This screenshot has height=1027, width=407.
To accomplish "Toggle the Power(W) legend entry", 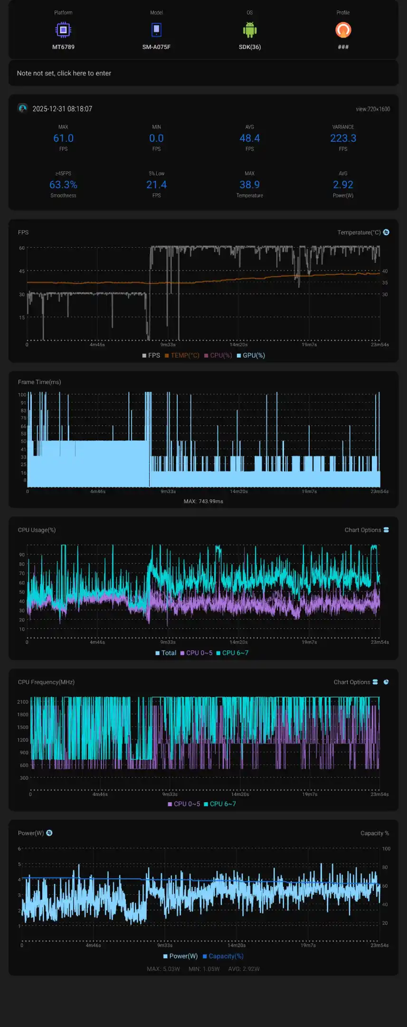I will (x=180, y=956).
